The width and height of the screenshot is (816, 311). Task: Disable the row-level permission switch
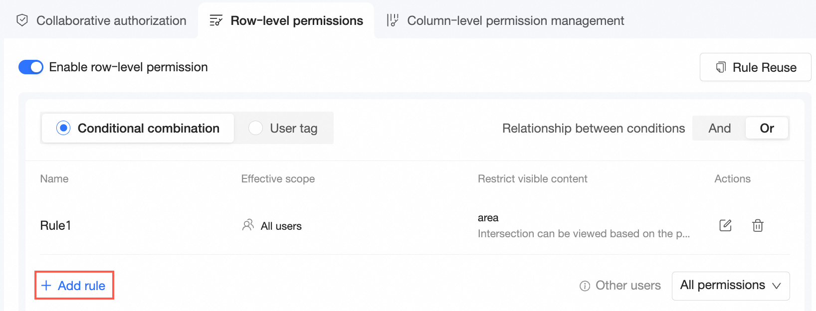31,67
